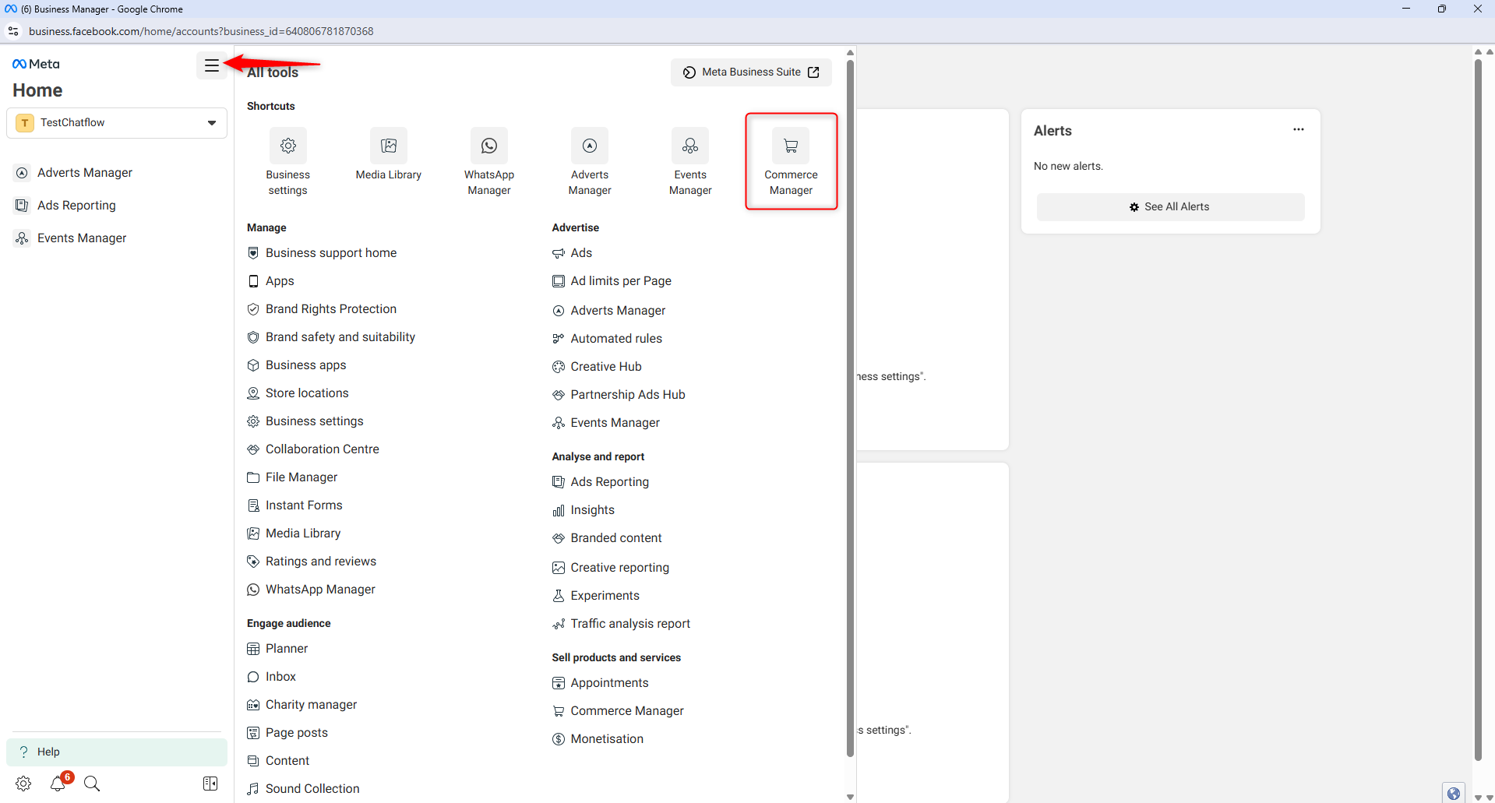Open Brand Rights Protection

point(322,309)
